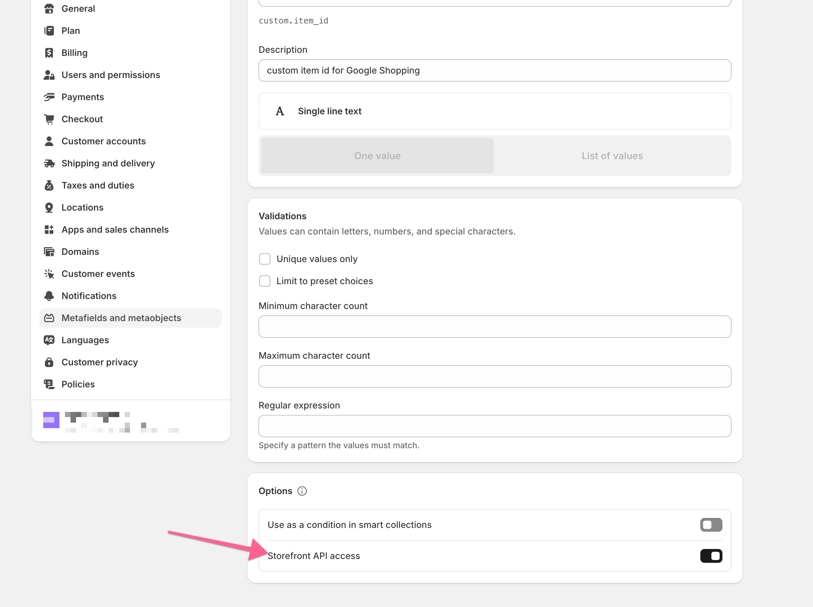Select the List of values option
The width and height of the screenshot is (813, 607).
pyautogui.click(x=612, y=156)
